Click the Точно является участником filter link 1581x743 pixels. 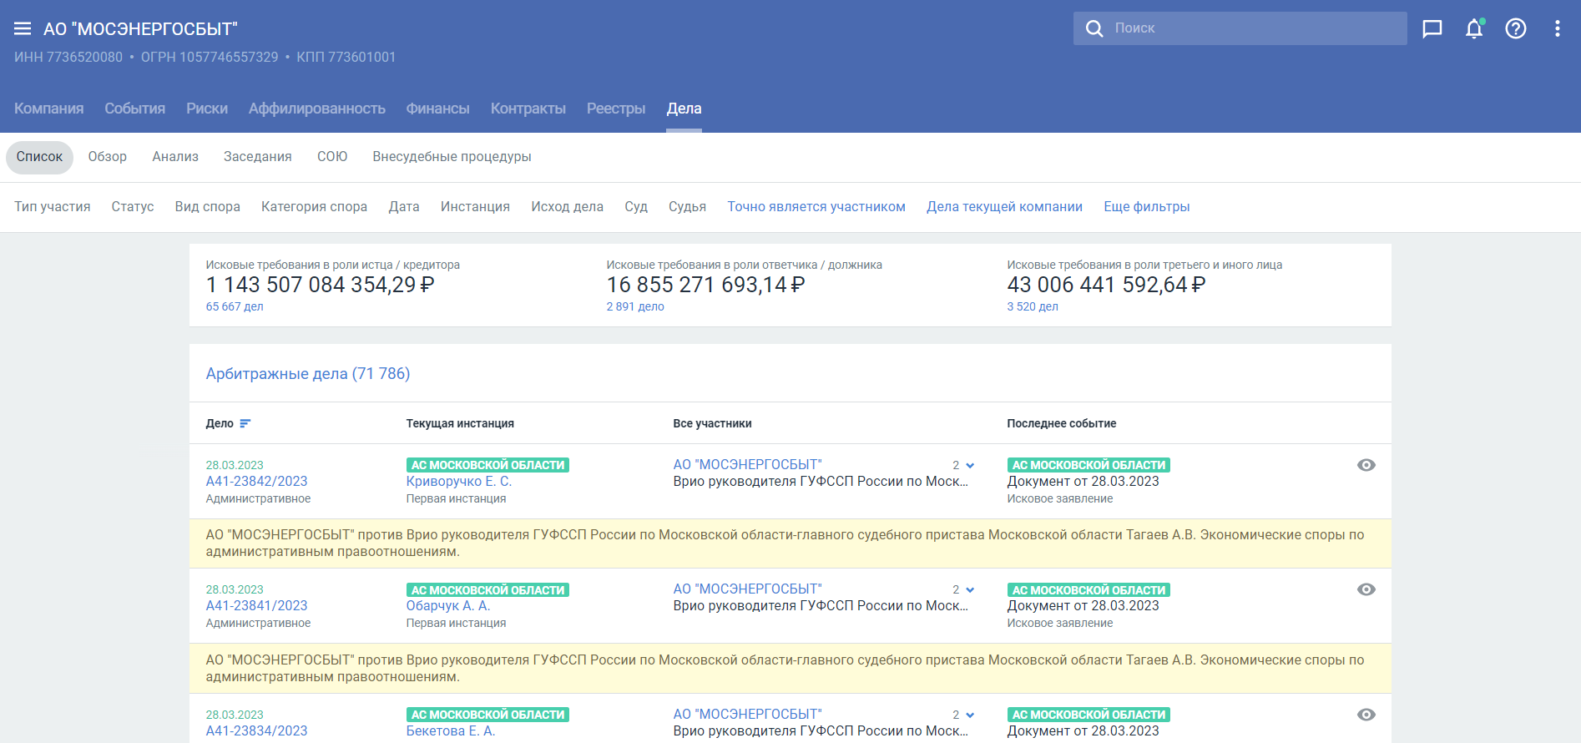click(x=816, y=207)
